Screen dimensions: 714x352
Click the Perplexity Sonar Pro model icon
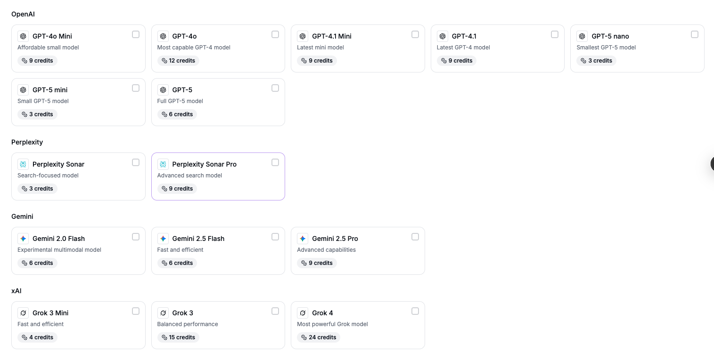[x=163, y=164]
